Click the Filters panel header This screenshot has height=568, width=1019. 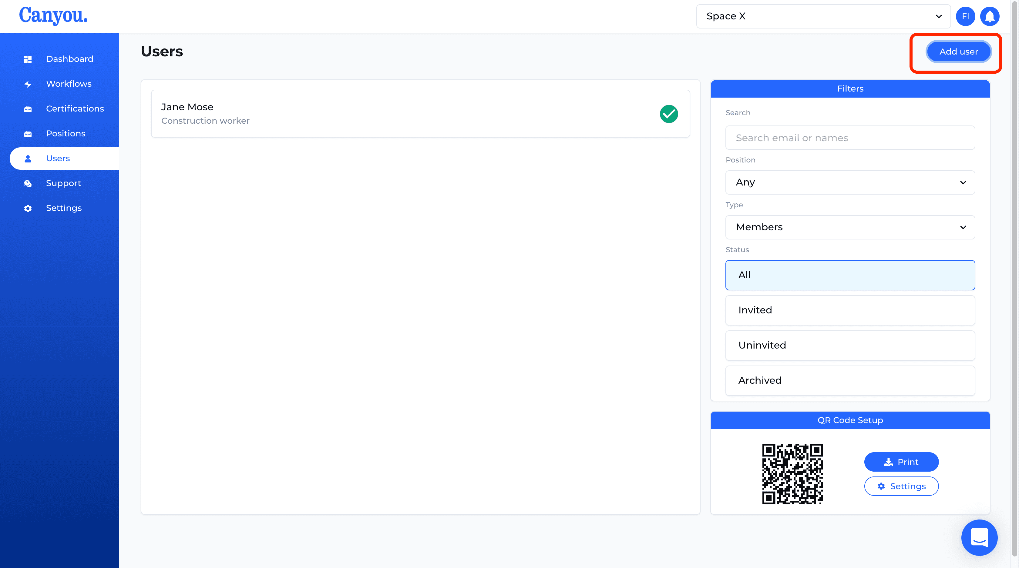850,89
